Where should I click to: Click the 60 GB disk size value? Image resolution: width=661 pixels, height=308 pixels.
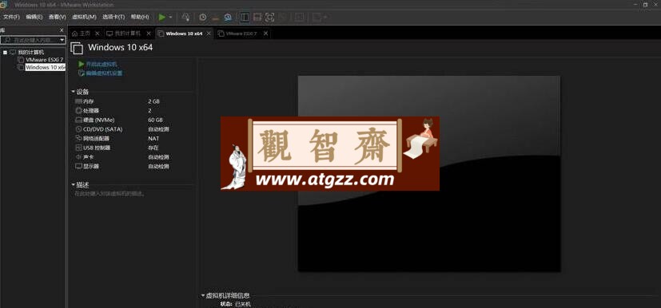(156, 120)
